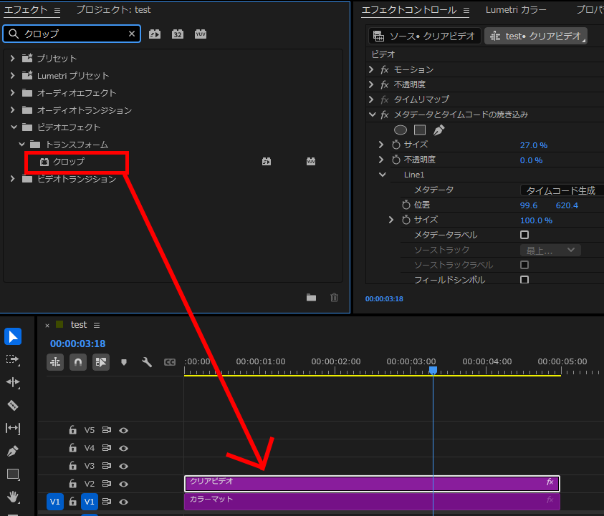
Task: Clear the クロップ search text
Action: click(x=132, y=34)
